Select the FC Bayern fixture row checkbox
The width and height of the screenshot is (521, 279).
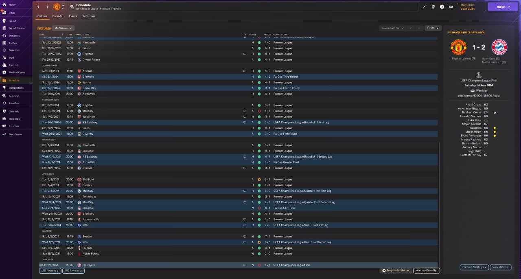[41, 265]
